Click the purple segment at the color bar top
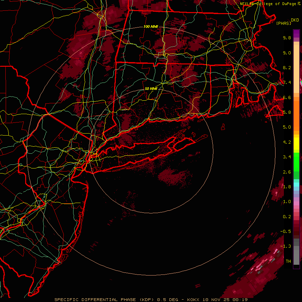Viewport: 302px width, 302px height. [x=296, y=34]
